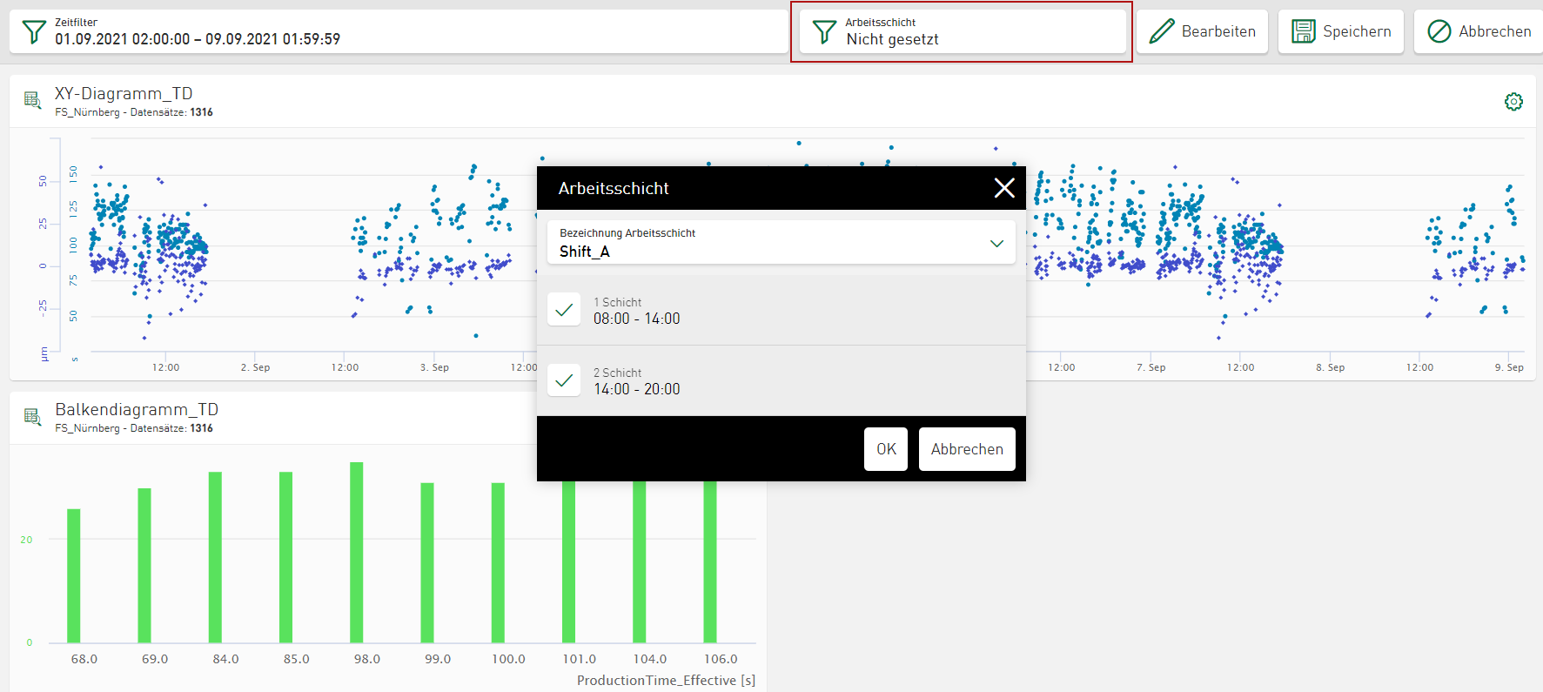Open the Zeitfilter date range field
The image size is (1543, 692).
(399, 31)
